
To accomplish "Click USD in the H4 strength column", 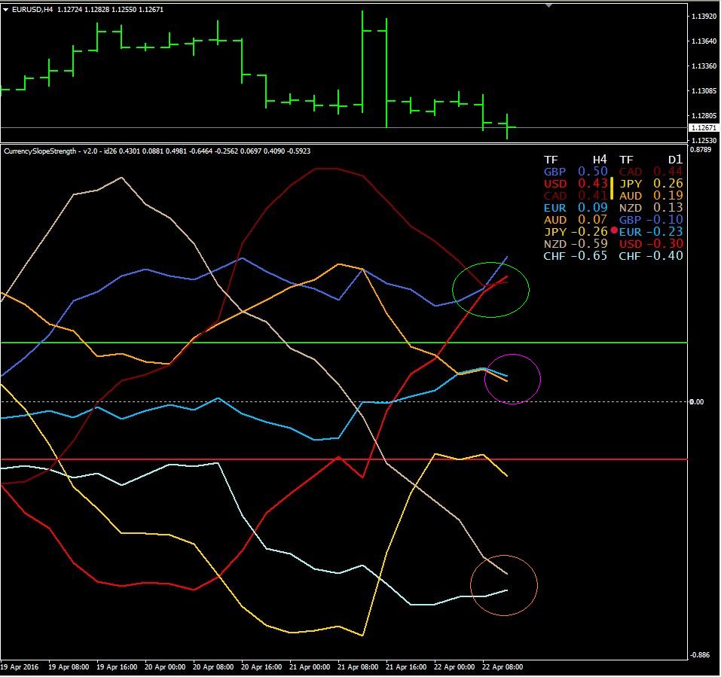I will tap(555, 184).
